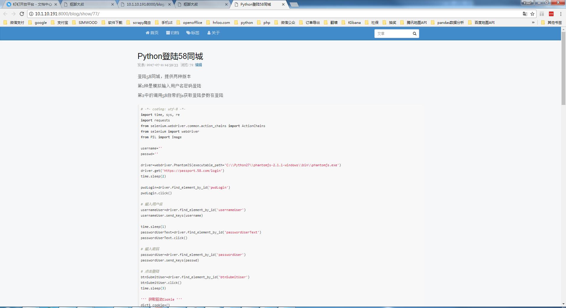The image size is (566, 308).
Task: Click the article title Python登陆58同城
Action: 170,56
